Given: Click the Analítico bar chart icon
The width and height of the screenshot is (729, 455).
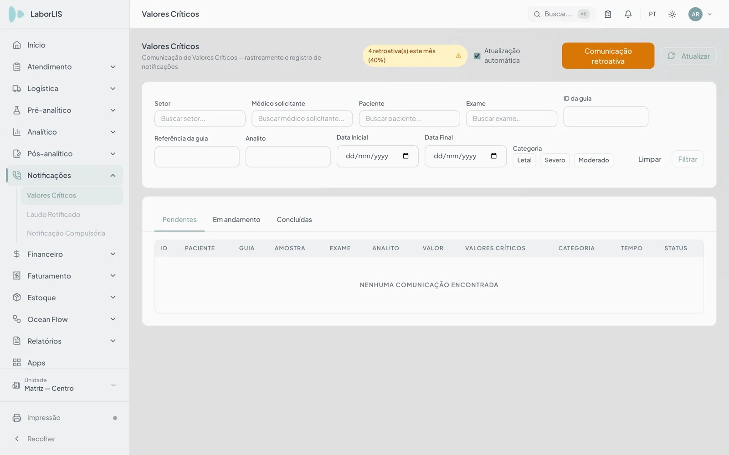Looking at the screenshot, I should point(17,132).
